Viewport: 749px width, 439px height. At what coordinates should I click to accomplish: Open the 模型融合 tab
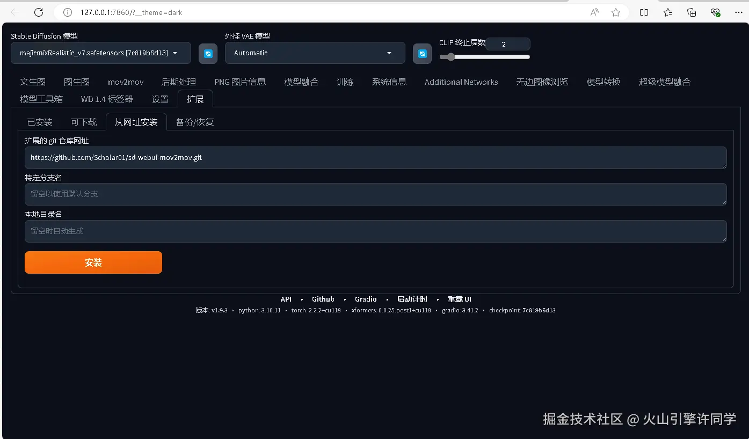[x=301, y=82]
